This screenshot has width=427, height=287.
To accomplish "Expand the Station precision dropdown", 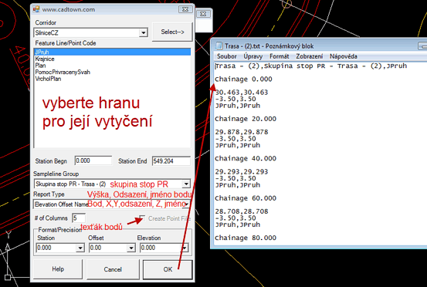I will [80, 248].
